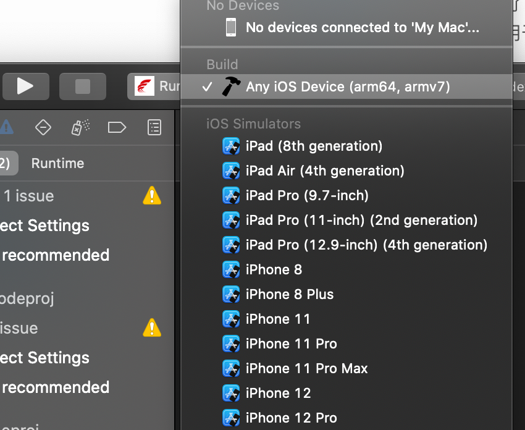
Task: Open the report navigator list icon
Action: [154, 127]
